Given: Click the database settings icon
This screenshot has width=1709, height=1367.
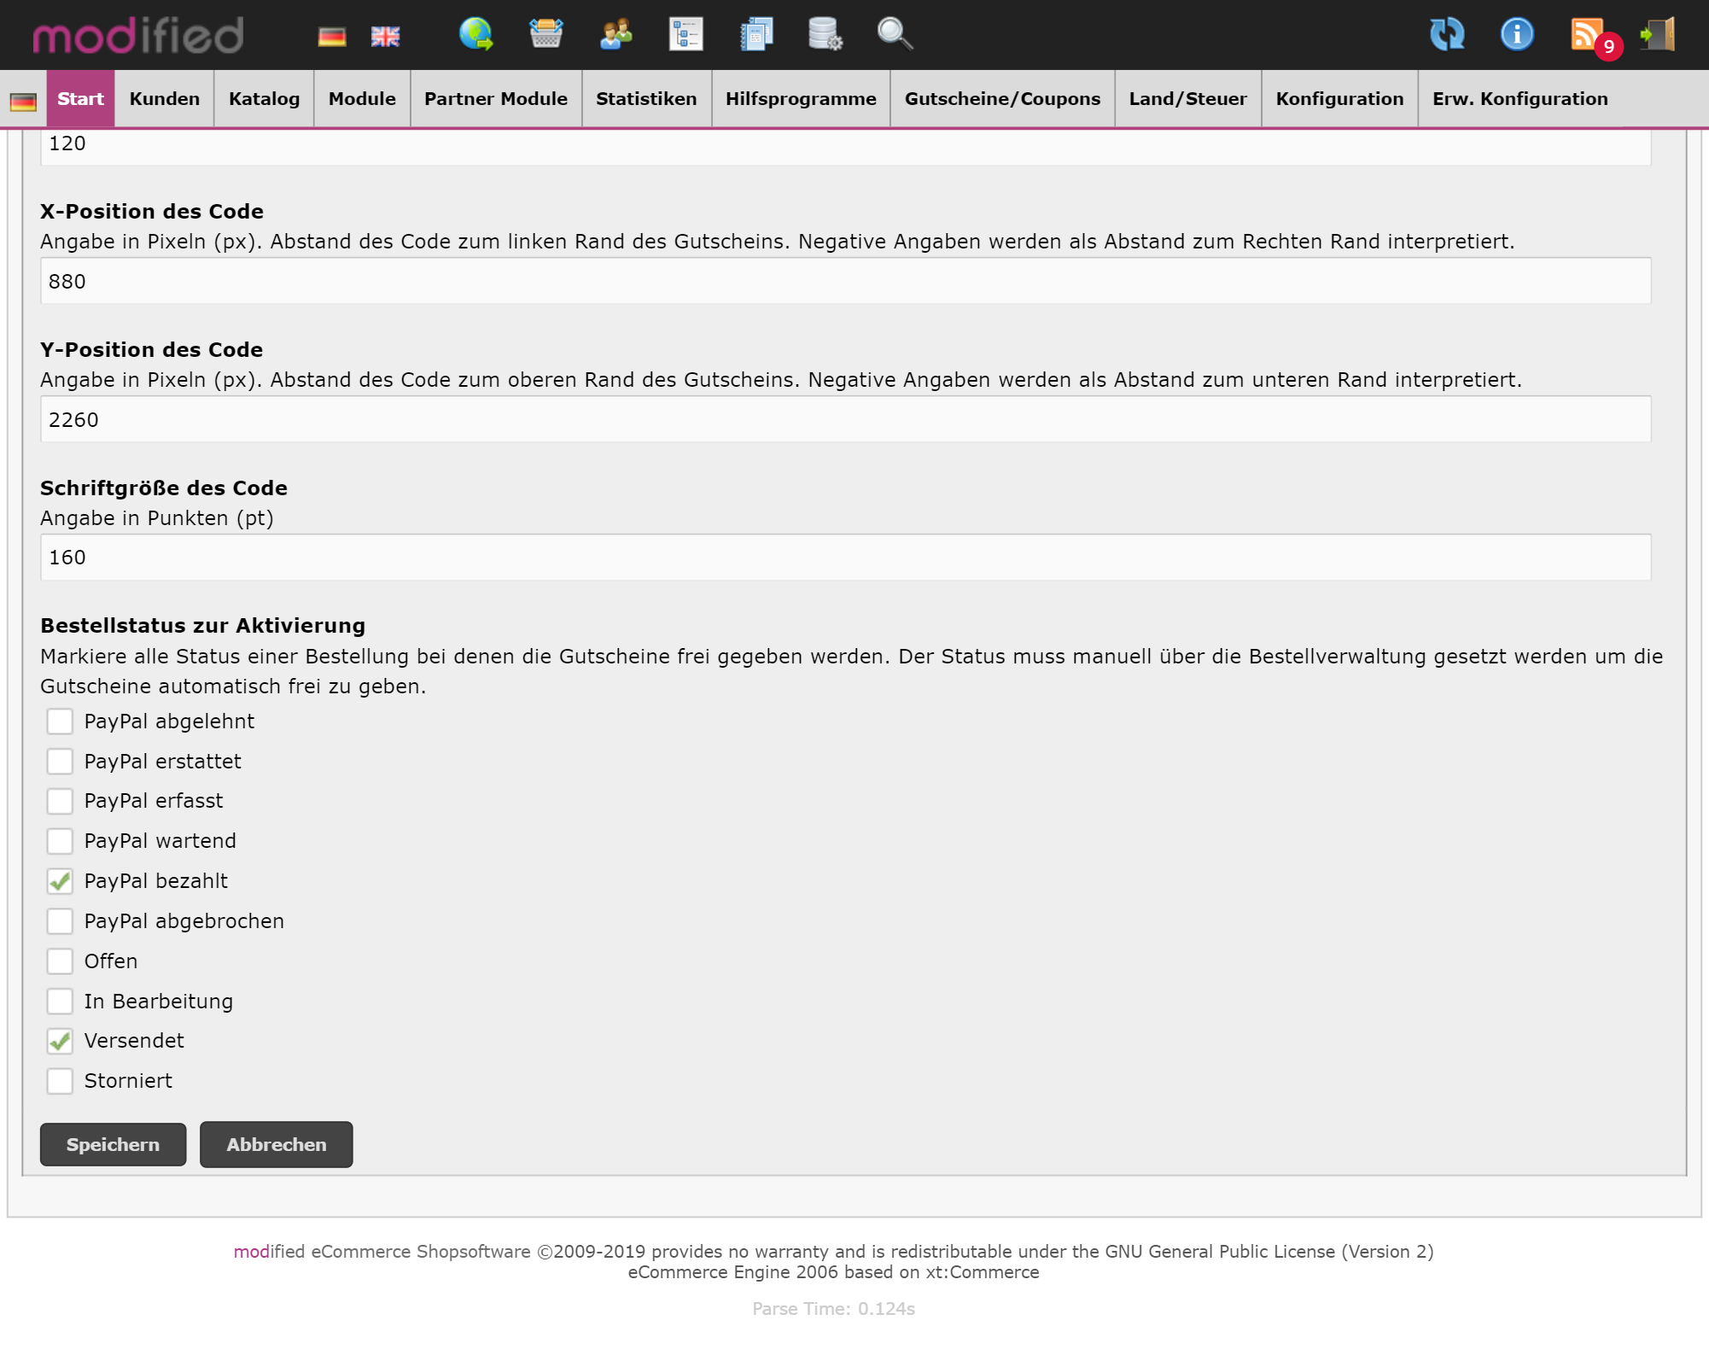Looking at the screenshot, I should click(825, 34).
